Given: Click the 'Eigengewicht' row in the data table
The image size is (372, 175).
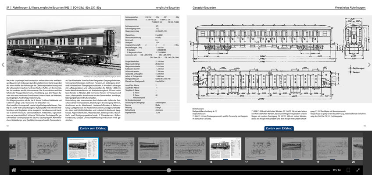Looking at the screenshot, I should [152, 113].
